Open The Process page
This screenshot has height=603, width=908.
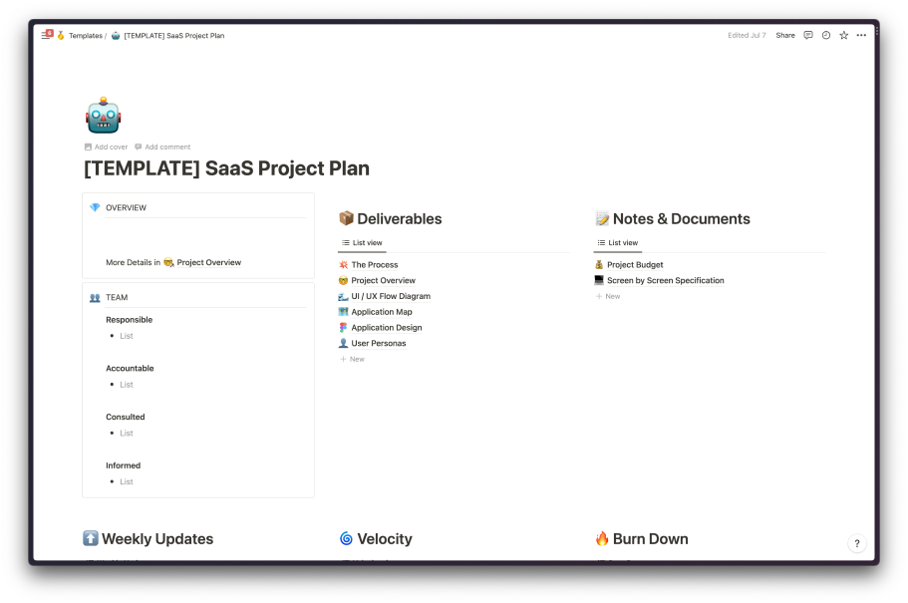pyautogui.click(x=375, y=265)
